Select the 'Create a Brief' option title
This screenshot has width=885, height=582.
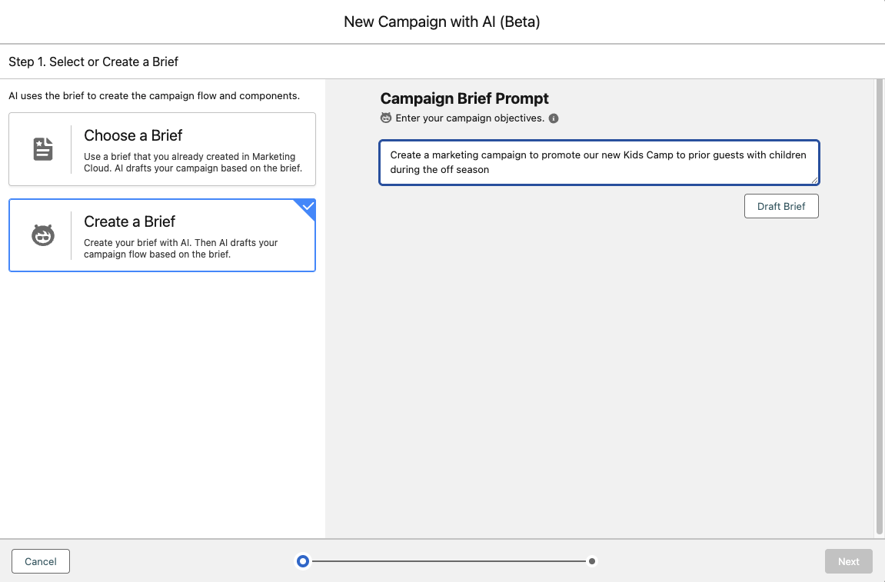[129, 221]
